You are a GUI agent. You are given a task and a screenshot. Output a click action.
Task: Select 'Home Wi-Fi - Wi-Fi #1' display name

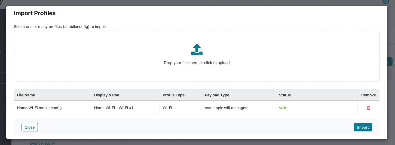point(114,108)
